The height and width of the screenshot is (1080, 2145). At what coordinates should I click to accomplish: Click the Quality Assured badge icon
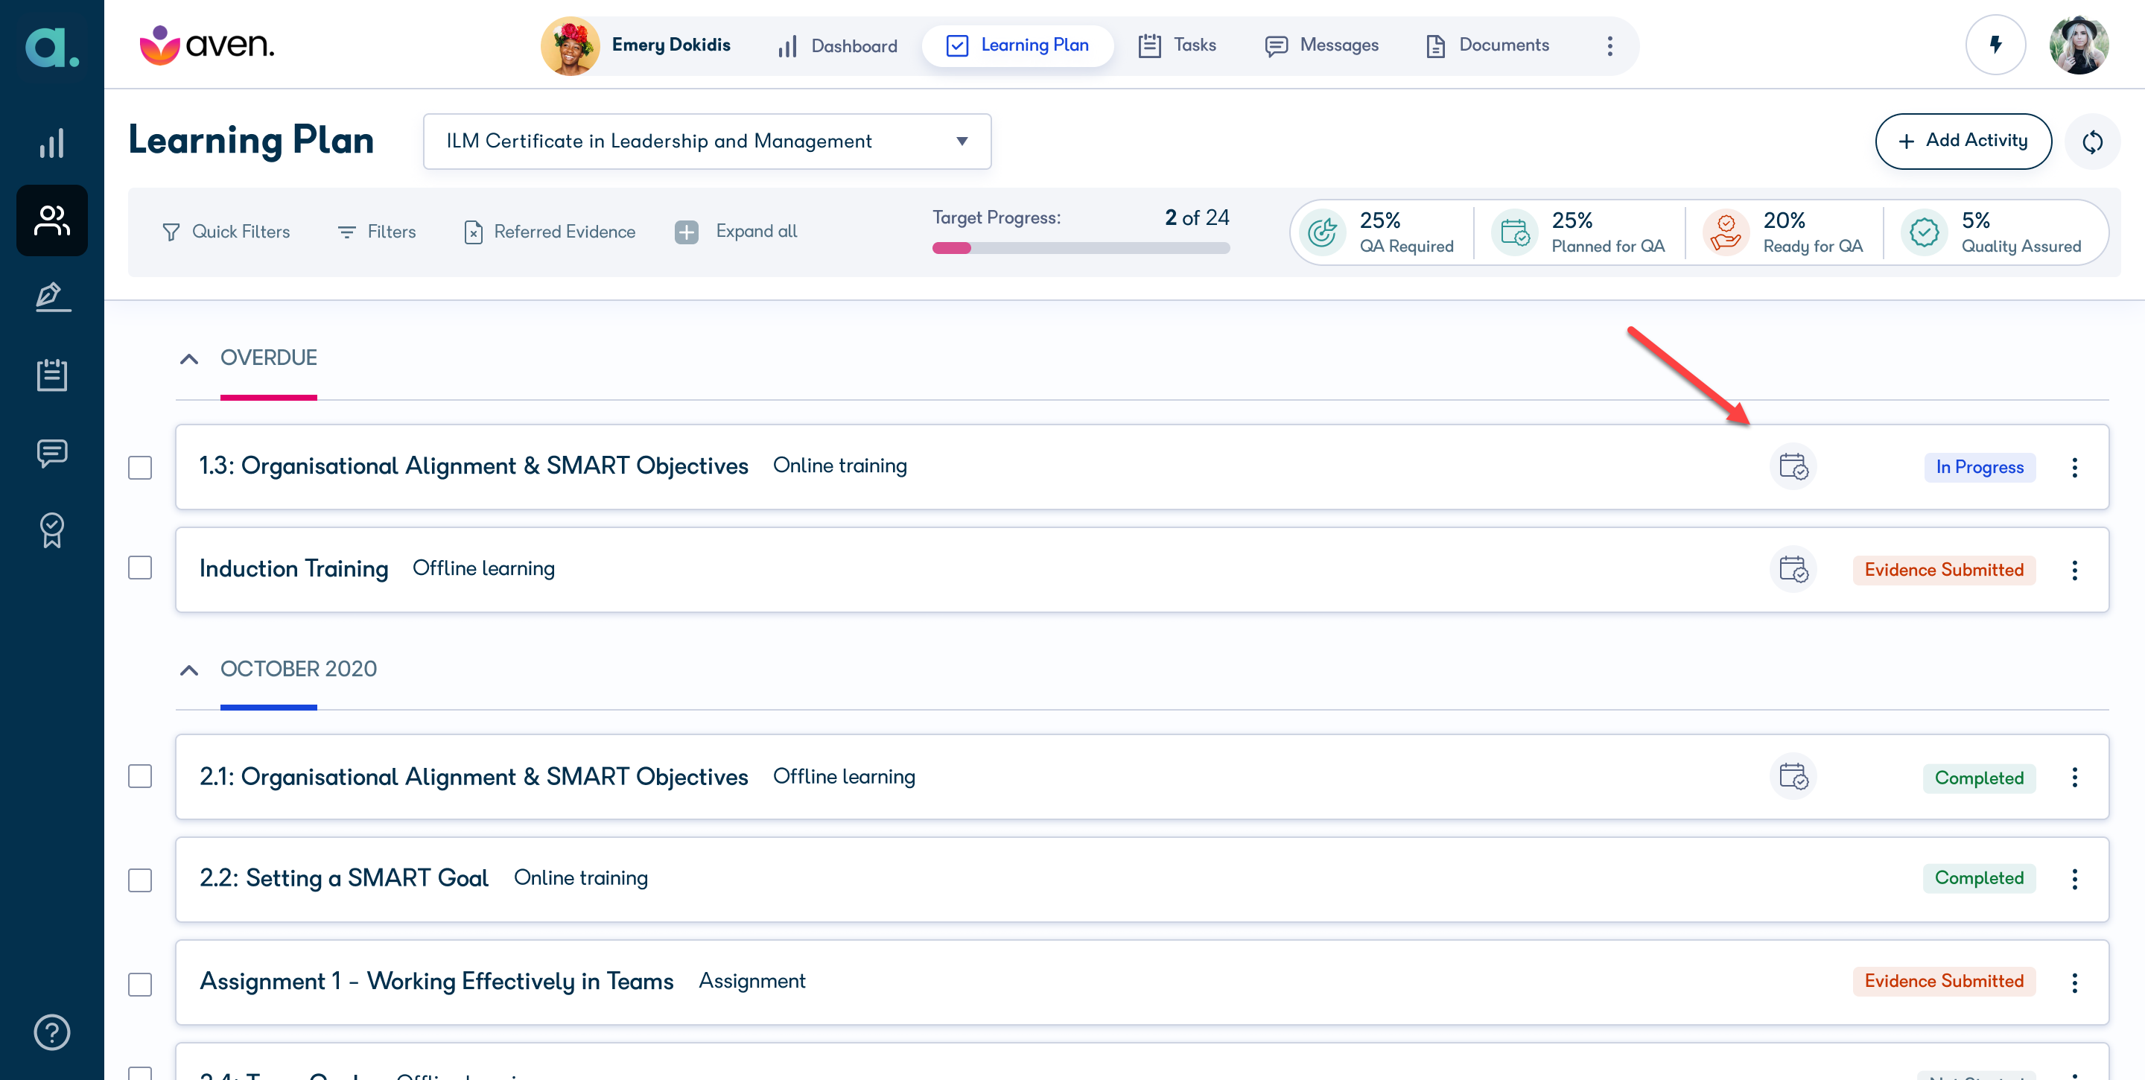point(1924,232)
